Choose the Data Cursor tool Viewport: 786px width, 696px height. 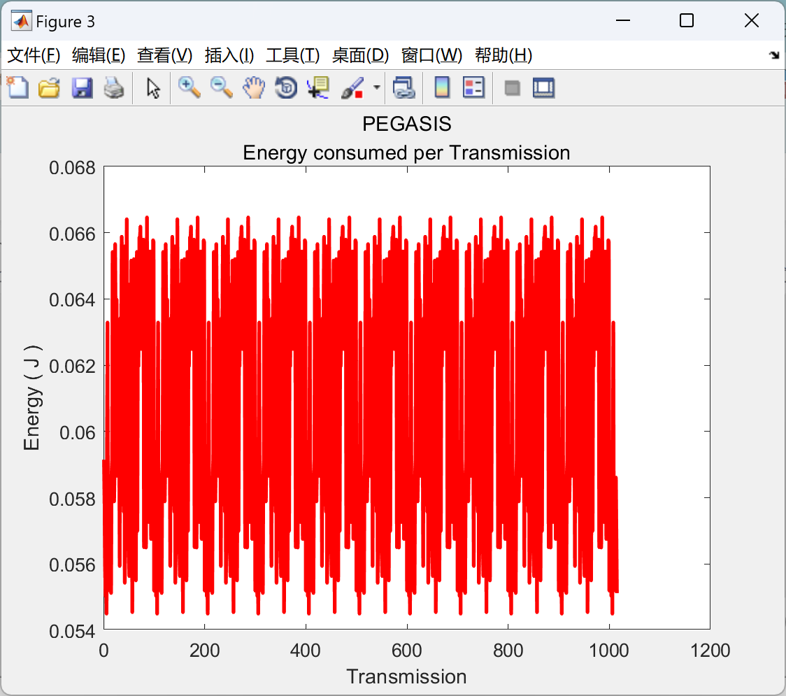318,88
